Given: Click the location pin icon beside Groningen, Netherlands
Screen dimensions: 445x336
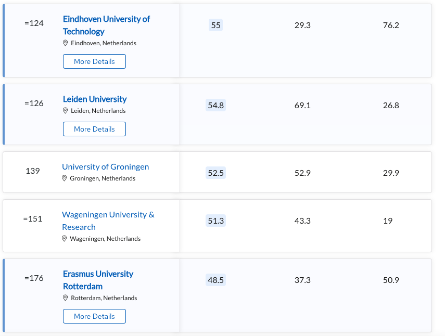Looking at the screenshot, I should click(x=65, y=178).
